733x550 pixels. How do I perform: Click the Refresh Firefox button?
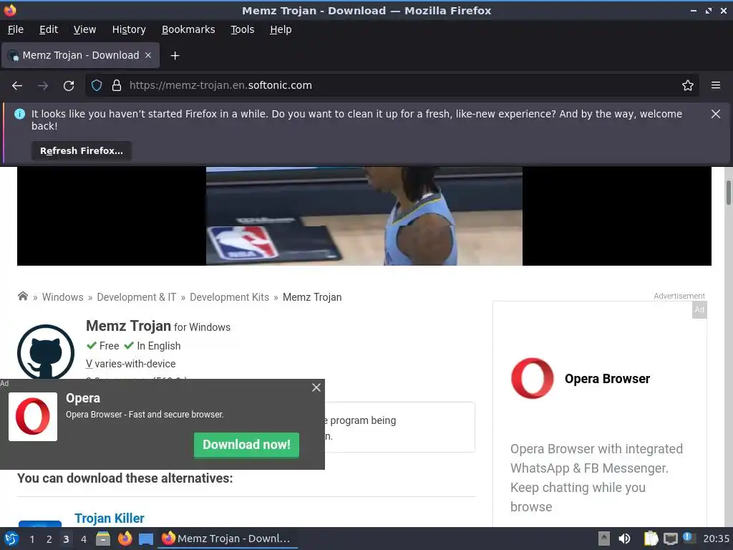82,150
